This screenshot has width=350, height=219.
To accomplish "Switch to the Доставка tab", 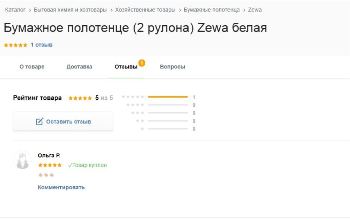I will tap(79, 67).
